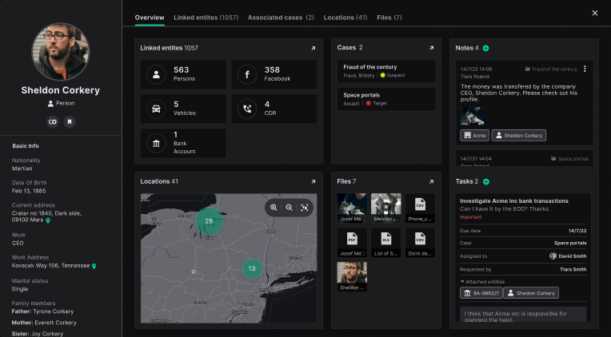Click Sheldon Corkery tag in task
611x337 pixels.
pos(531,293)
